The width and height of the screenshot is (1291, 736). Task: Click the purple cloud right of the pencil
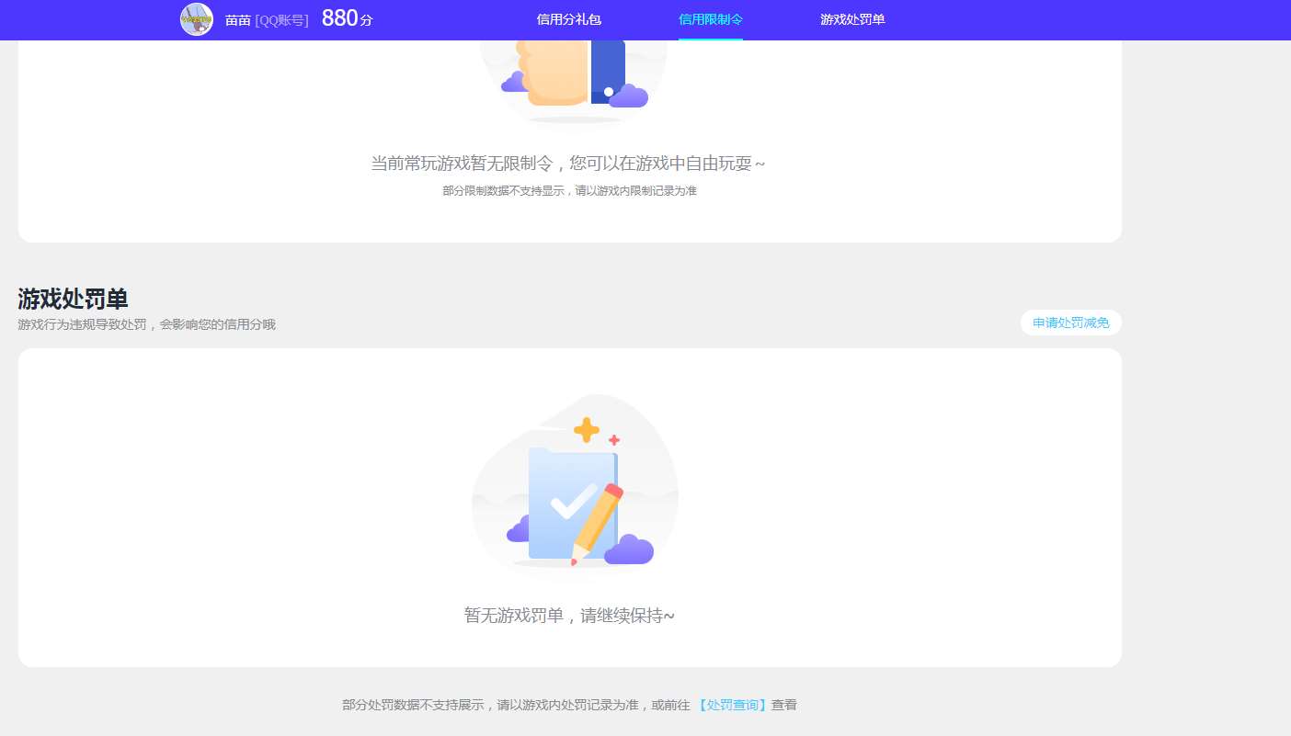630,549
